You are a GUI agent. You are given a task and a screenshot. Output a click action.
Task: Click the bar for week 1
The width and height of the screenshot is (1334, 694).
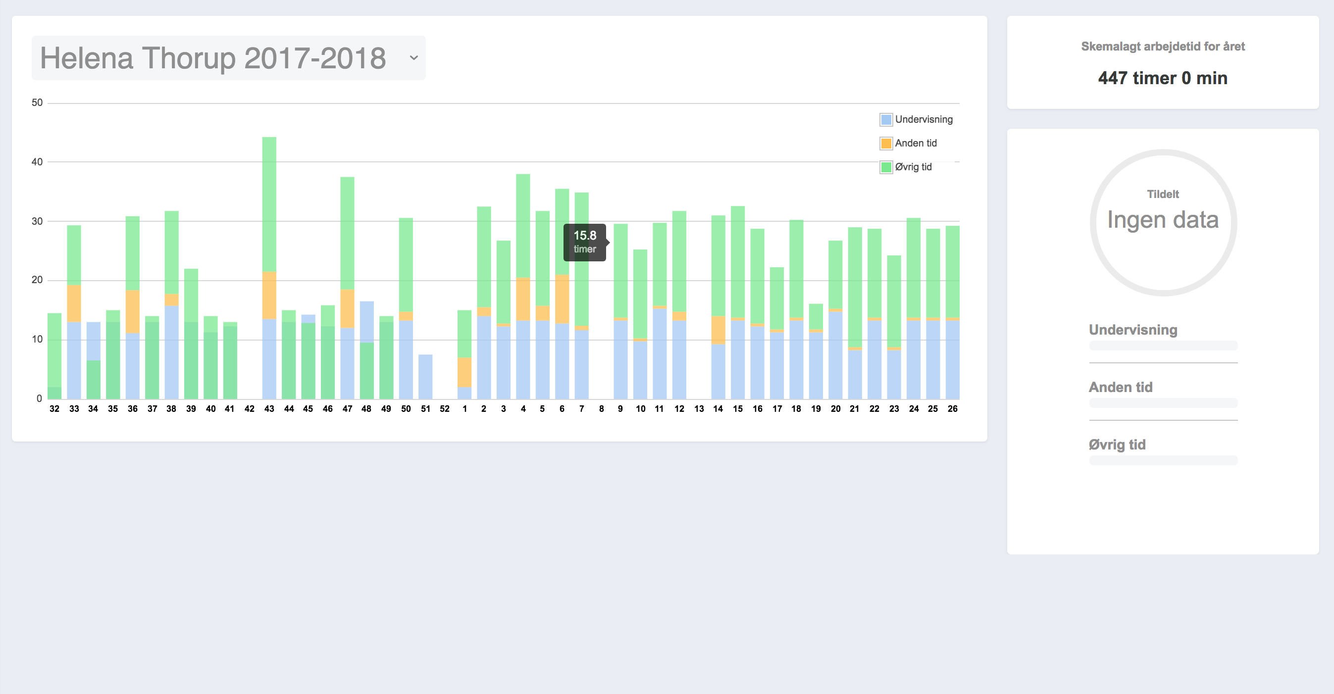(464, 354)
